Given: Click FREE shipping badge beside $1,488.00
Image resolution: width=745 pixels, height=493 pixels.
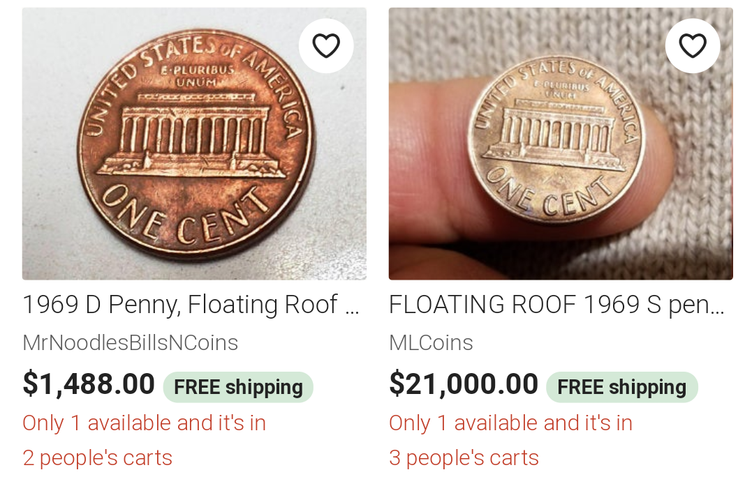Looking at the screenshot, I should click(x=238, y=387).
